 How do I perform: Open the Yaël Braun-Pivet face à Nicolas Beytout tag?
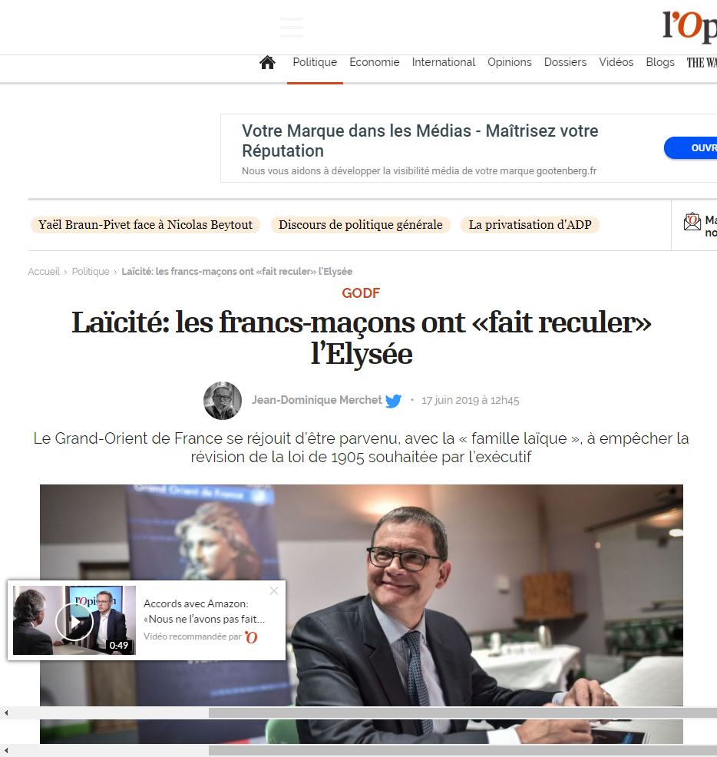click(145, 225)
